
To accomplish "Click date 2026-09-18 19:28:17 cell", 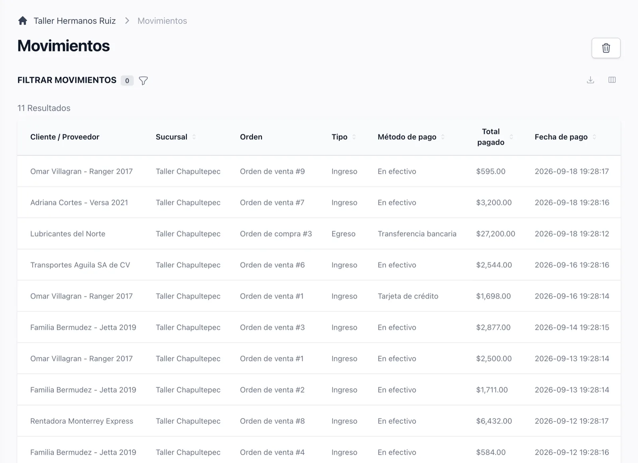I will (572, 171).
